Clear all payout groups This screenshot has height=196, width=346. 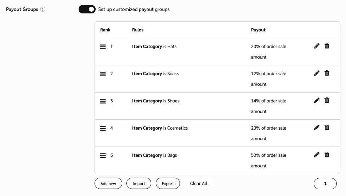click(x=199, y=184)
